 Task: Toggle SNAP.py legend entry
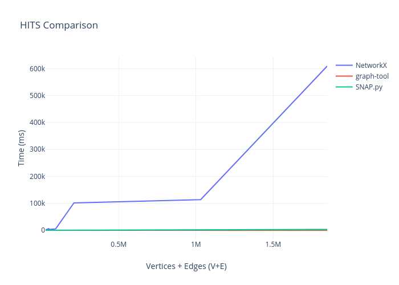point(369,87)
